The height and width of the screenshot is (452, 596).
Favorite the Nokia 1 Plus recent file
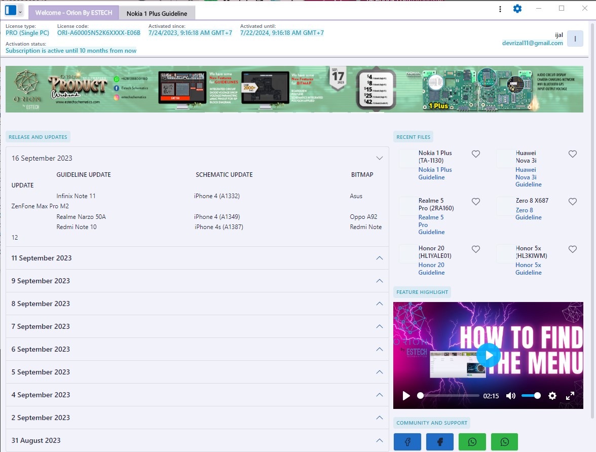[475, 154]
